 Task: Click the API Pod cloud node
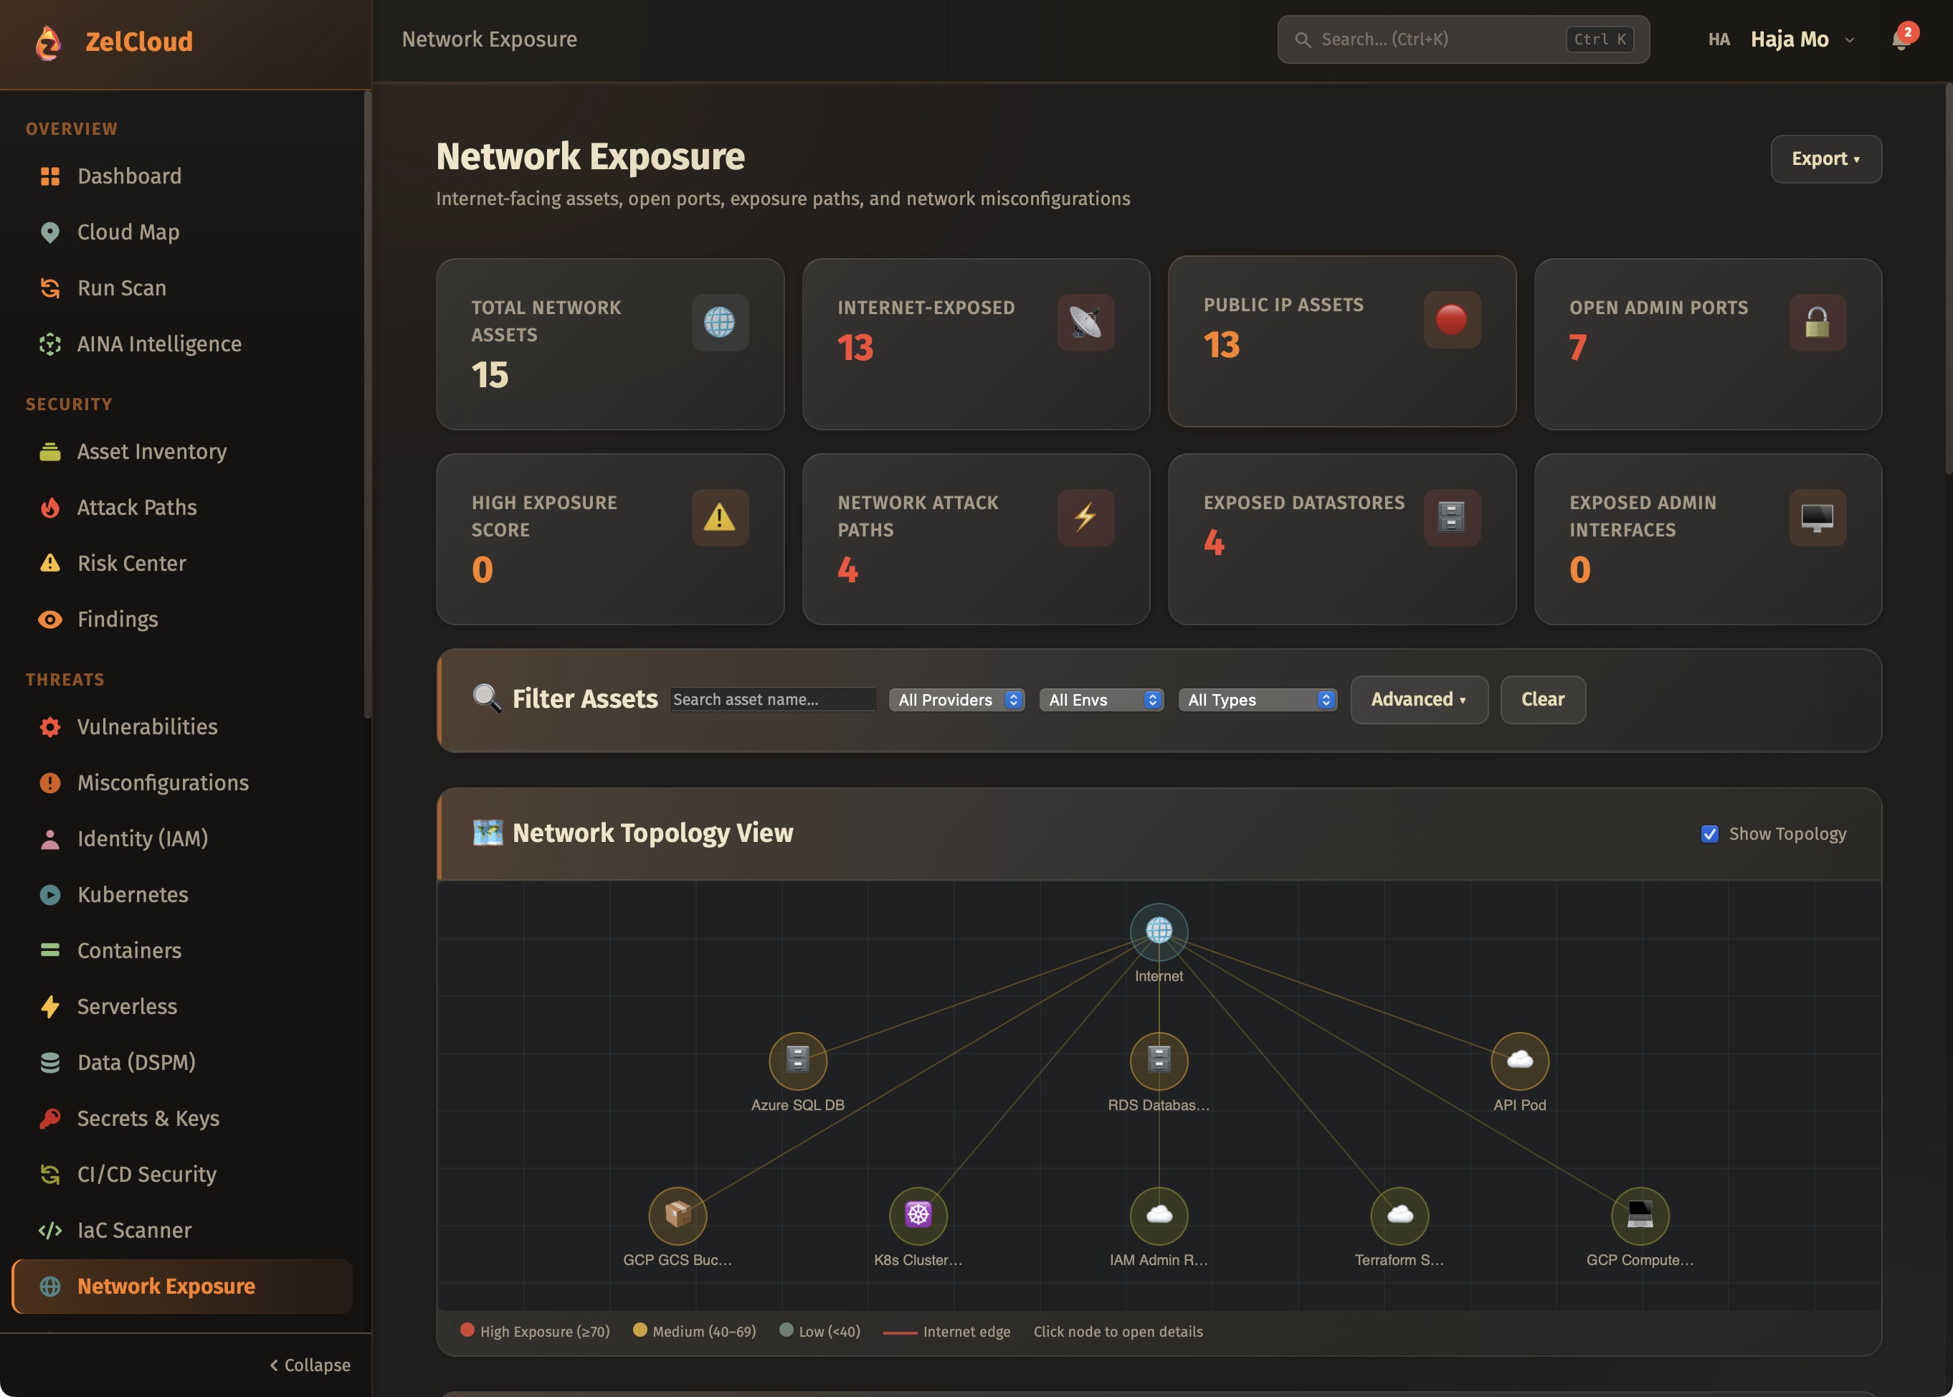click(1519, 1060)
